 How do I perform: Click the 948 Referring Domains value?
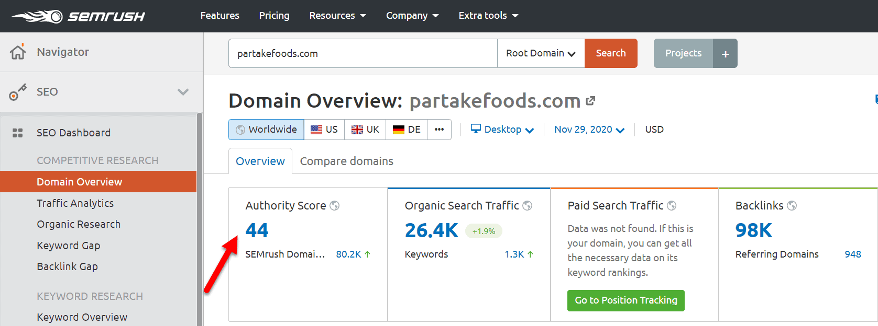pos(853,254)
